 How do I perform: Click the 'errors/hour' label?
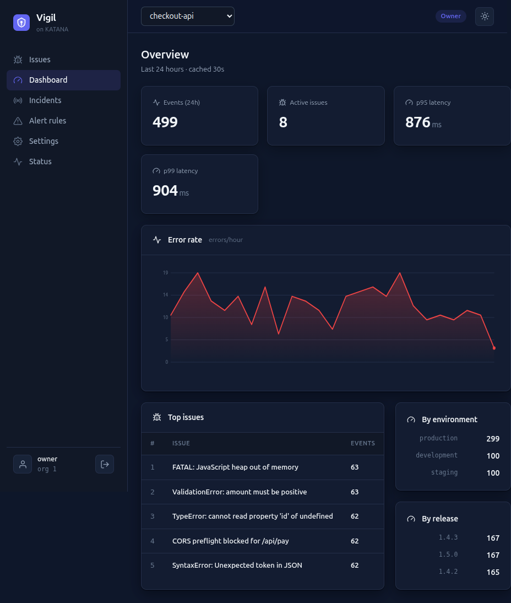[226, 240]
